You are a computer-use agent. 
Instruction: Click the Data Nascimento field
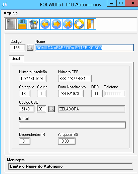(71, 93)
